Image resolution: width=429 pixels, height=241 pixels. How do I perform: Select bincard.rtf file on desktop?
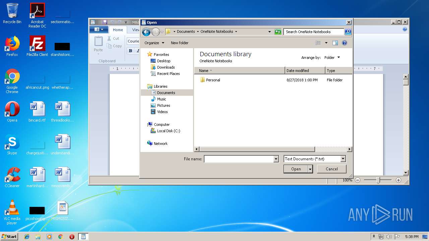37,111
